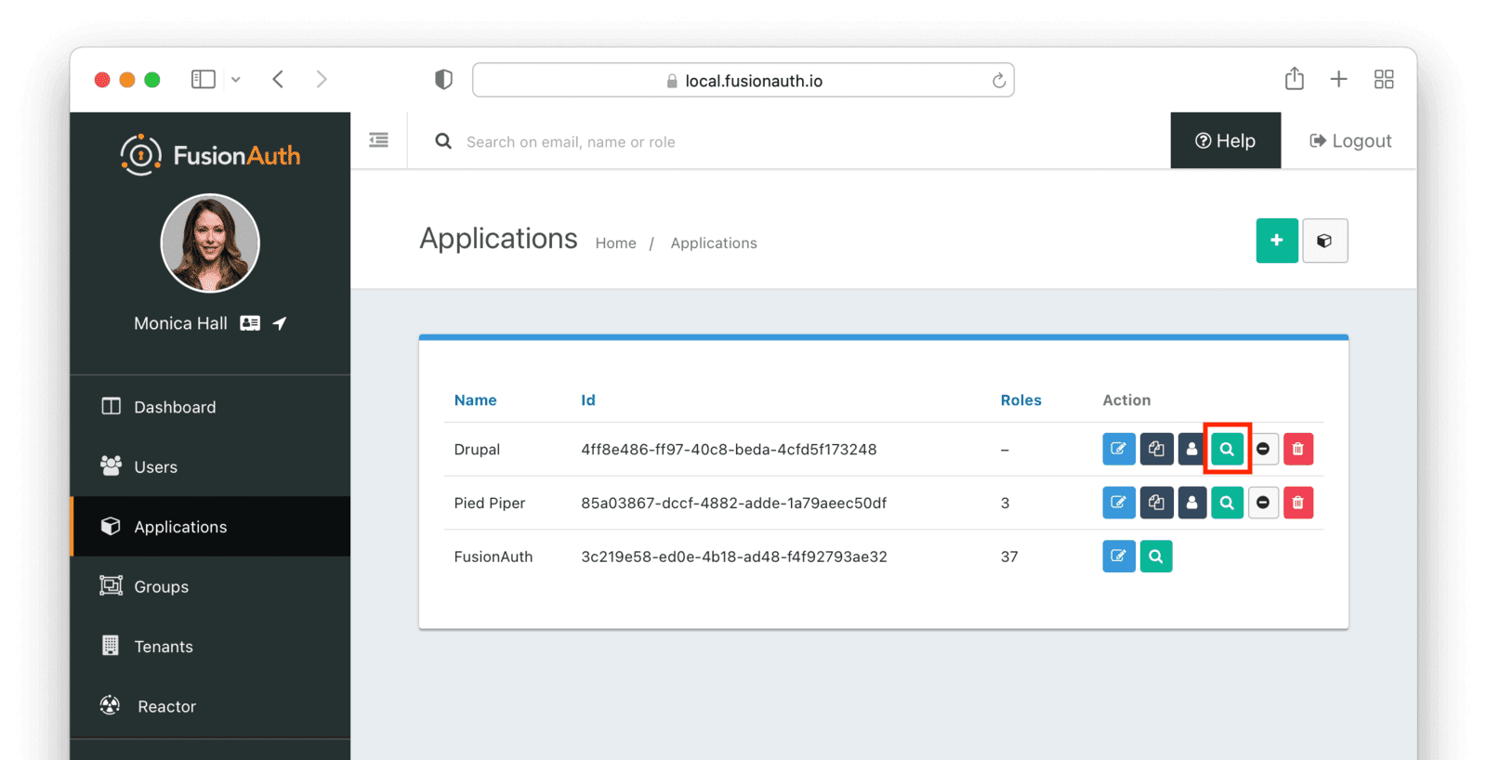Go forward in Safari history
Image resolution: width=1487 pixels, height=760 pixels.
point(322,80)
